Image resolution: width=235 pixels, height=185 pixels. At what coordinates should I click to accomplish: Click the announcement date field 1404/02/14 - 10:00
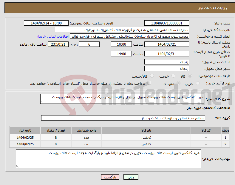pyautogui.click(x=46, y=23)
